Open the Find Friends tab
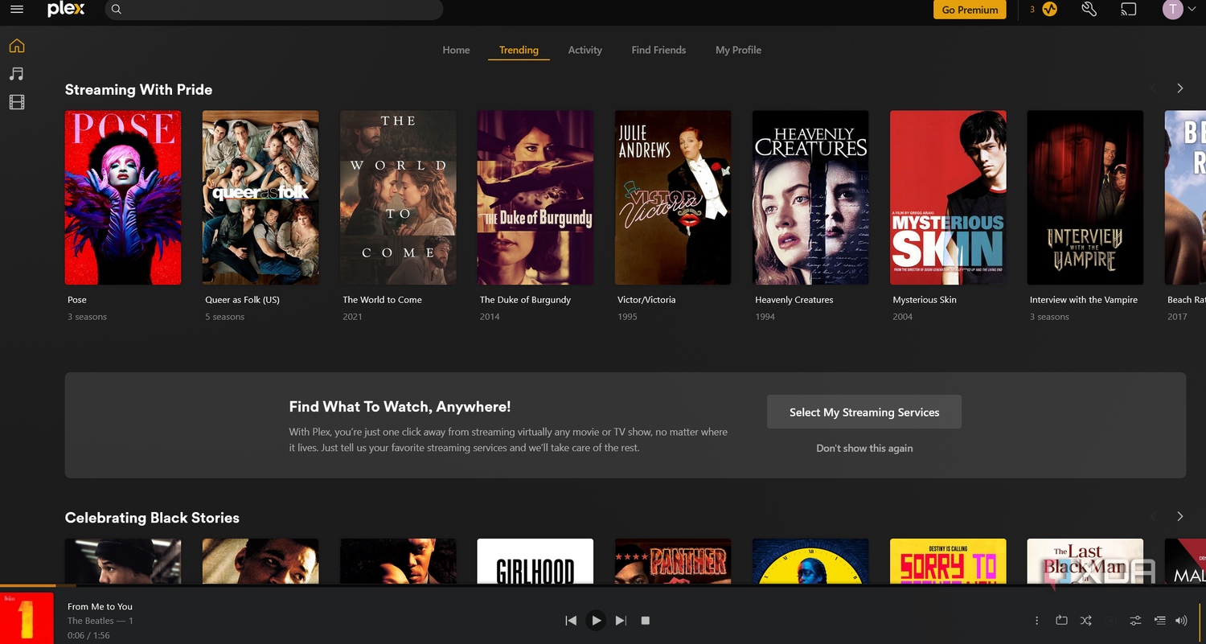 [x=658, y=50]
